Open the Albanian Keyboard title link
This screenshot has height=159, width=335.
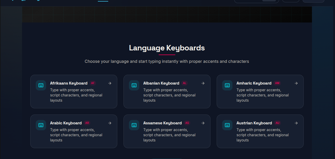point(161,83)
